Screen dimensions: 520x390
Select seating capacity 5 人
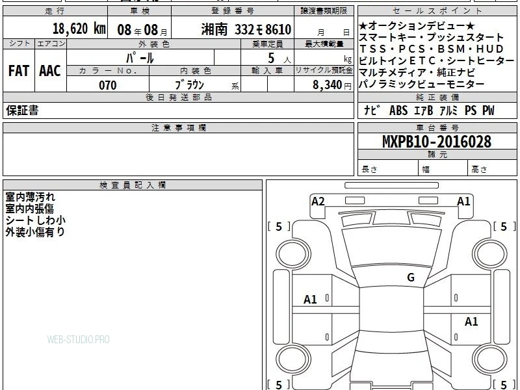point(279,58)
